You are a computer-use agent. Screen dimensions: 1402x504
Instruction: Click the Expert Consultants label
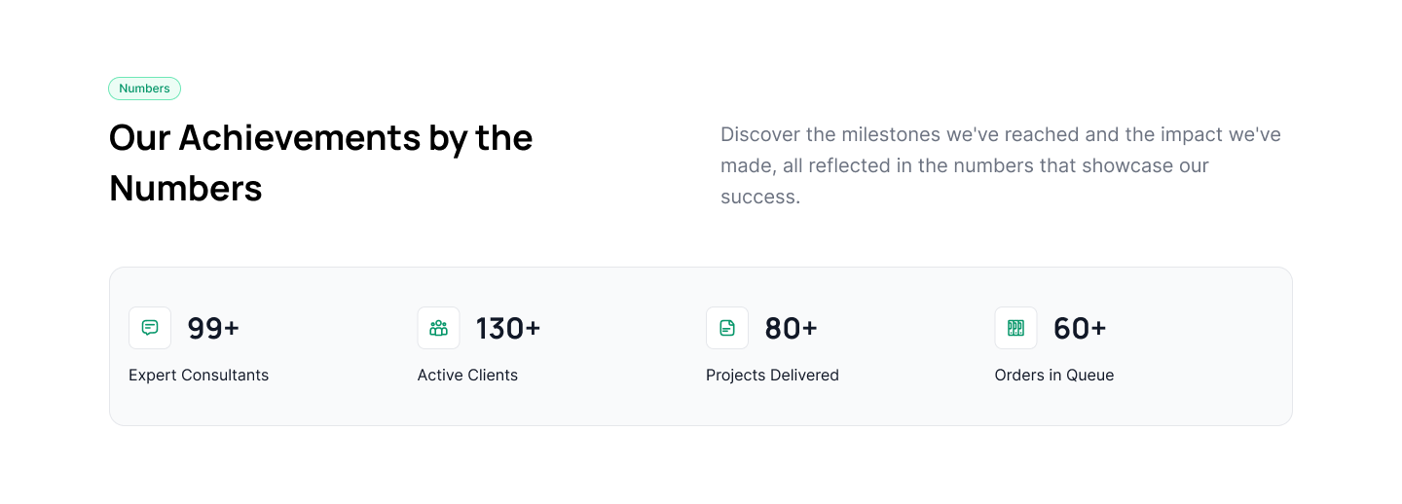[x=199, y=376]
